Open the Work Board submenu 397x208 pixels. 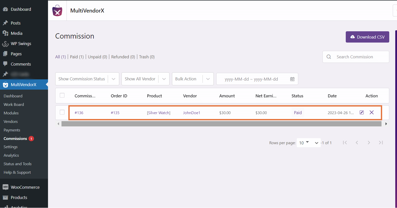tap(14, 105)
